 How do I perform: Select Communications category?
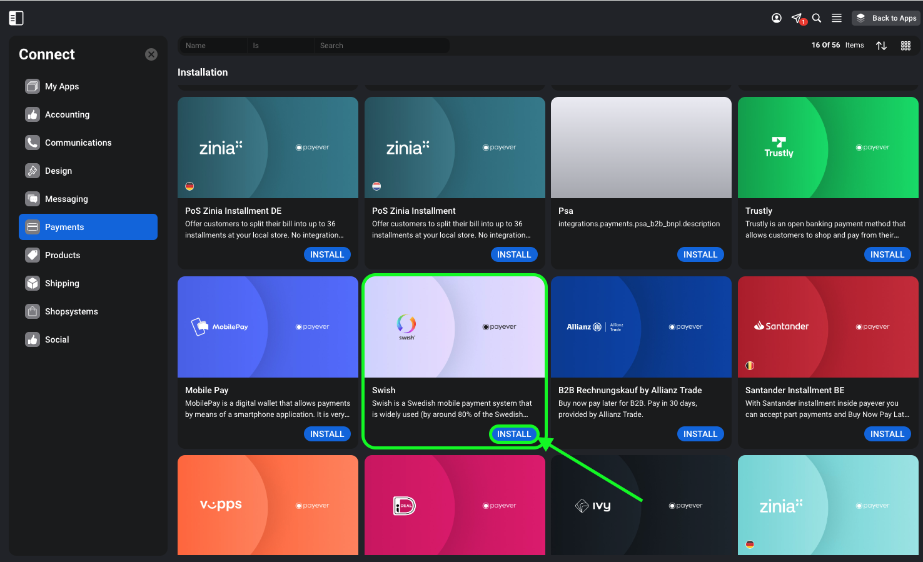point(88,143)
